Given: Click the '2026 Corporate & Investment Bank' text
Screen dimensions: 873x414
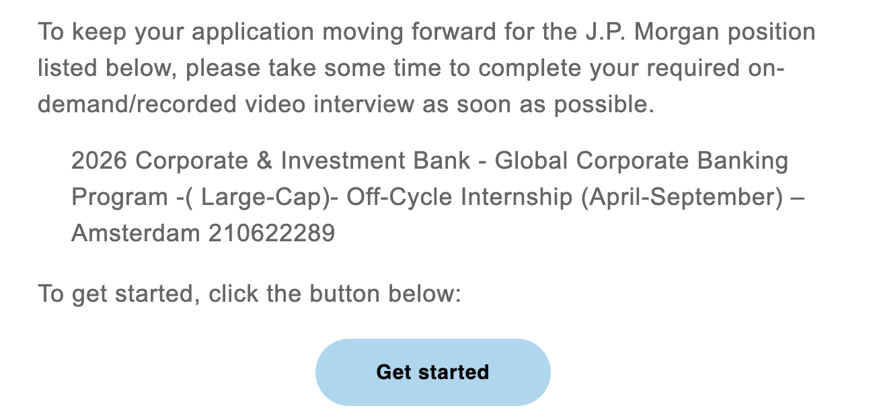Looking at the screenshot, I should 271,161.
